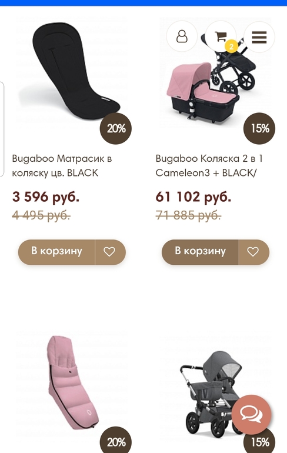Click the 15% discount badge on Cameleon3
Screen dimensions: 287x453
[x=259, y=129]
